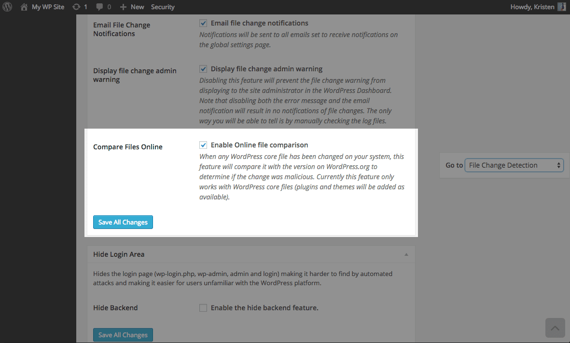Save All Changes in Hide Login Area
570x343 pixels.
click(x=123, y=335)
